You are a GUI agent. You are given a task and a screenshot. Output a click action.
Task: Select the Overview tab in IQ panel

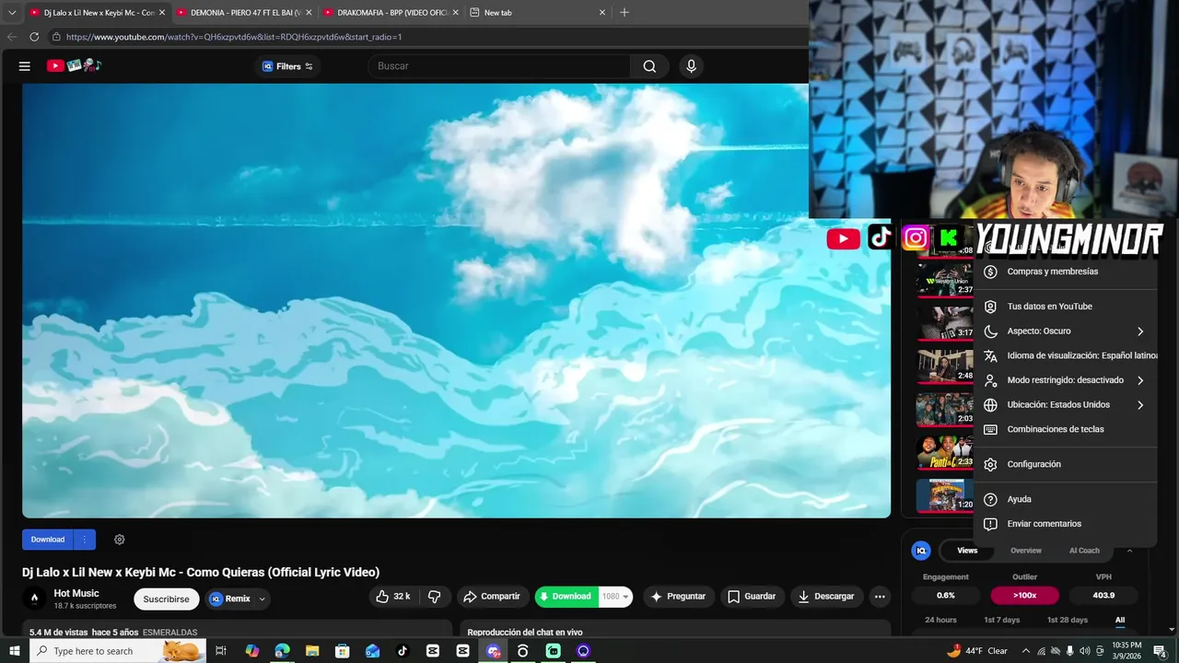[1025, 551]
